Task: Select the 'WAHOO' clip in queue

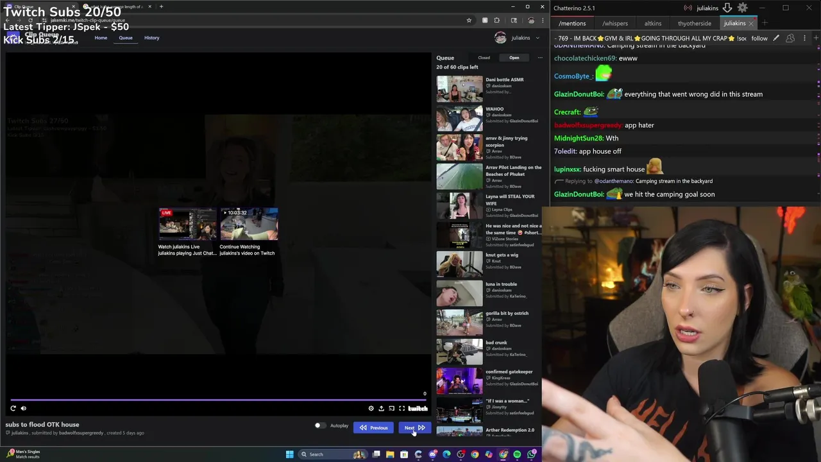Action: 489,118
